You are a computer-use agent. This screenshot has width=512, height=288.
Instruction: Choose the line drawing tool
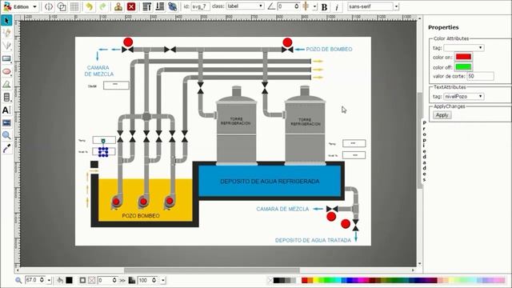click(x=6, y=46)
